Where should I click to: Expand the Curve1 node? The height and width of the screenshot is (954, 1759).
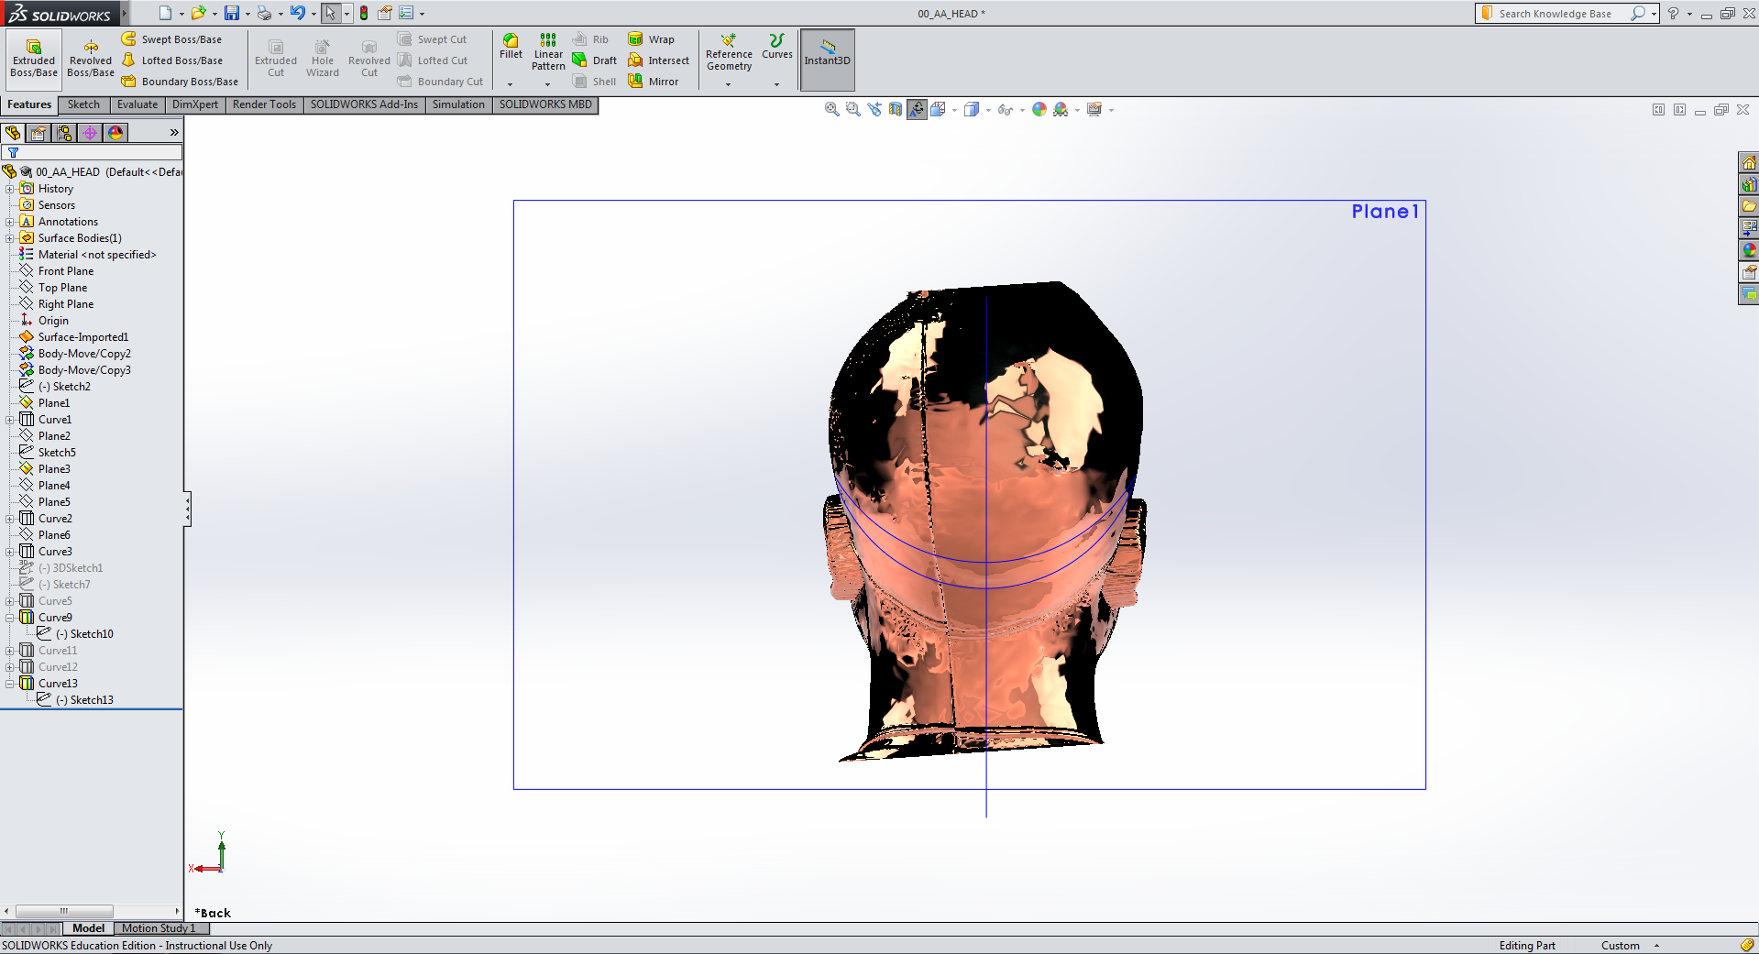pos(10,420)
